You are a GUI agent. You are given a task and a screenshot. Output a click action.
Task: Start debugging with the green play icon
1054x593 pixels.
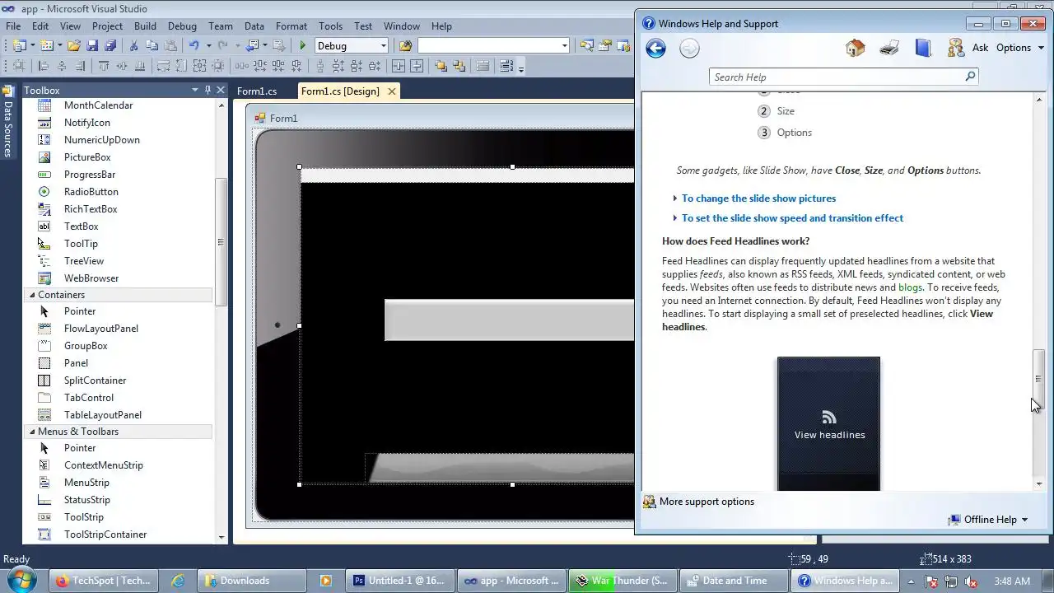pos(302,45)
